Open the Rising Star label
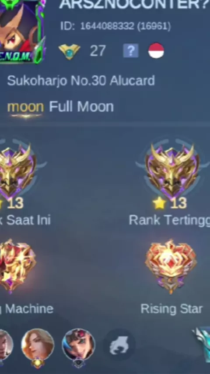This screenshot has width=210, height=374. point(171,309)
